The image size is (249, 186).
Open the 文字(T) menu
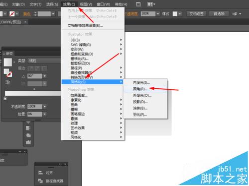tap(35, 4)
